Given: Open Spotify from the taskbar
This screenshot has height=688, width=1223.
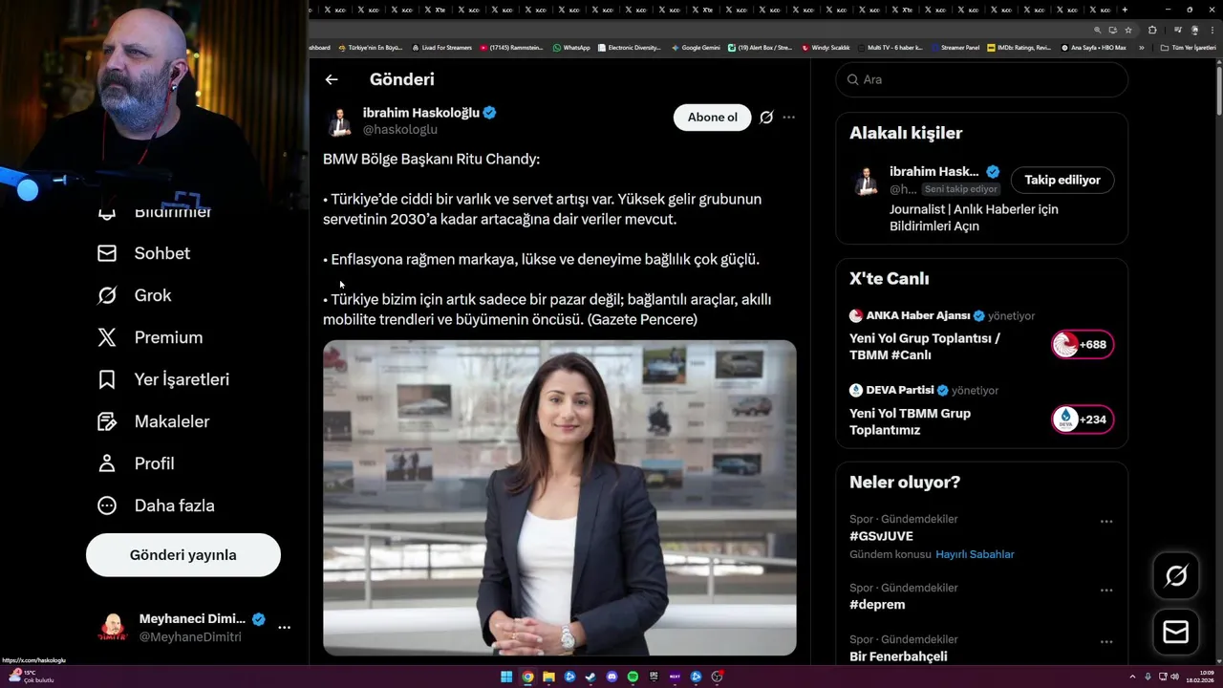Looking at the screenshot, I should coord(633,677).
